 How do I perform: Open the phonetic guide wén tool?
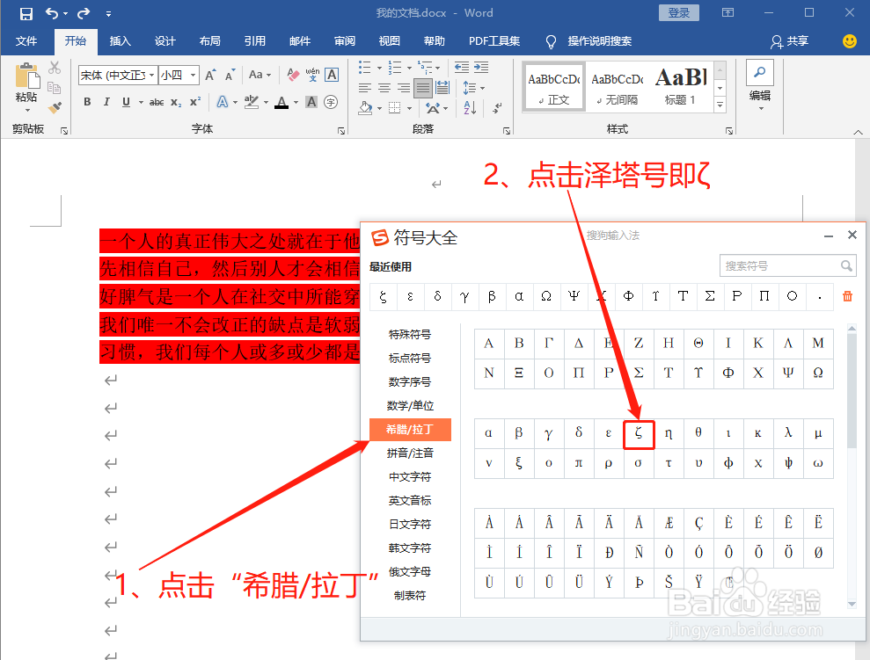pos(312,75)
